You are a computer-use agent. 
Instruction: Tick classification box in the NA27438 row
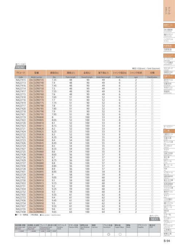click(x=152, y=212)
